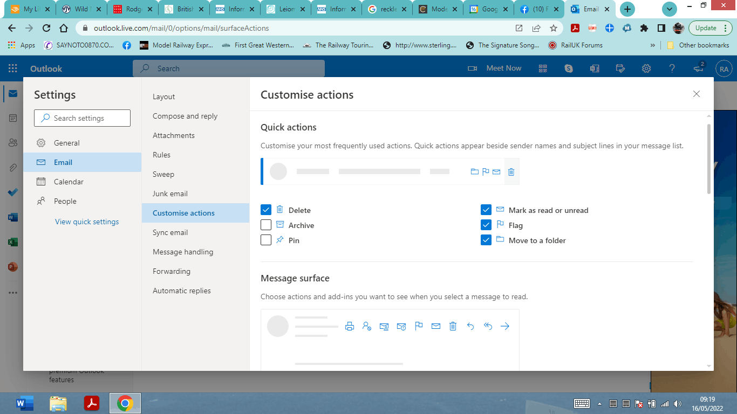Click the print icon in message surface preview
737x414 pixels.
tap(350, 326)
